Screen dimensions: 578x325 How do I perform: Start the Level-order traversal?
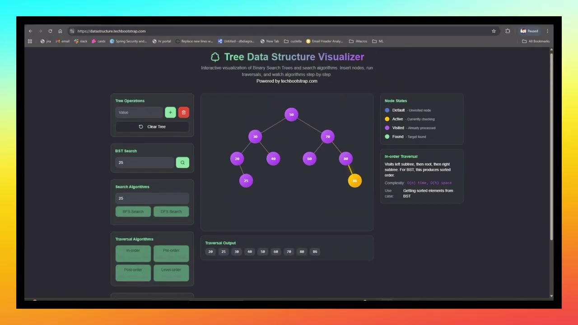click(x=171, y=273)
